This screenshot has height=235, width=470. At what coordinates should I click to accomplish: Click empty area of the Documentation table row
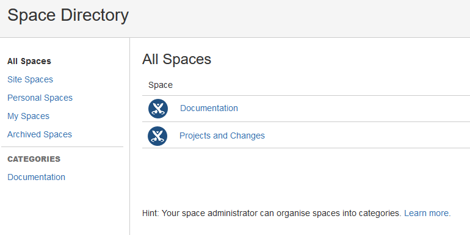click(353, 109)
